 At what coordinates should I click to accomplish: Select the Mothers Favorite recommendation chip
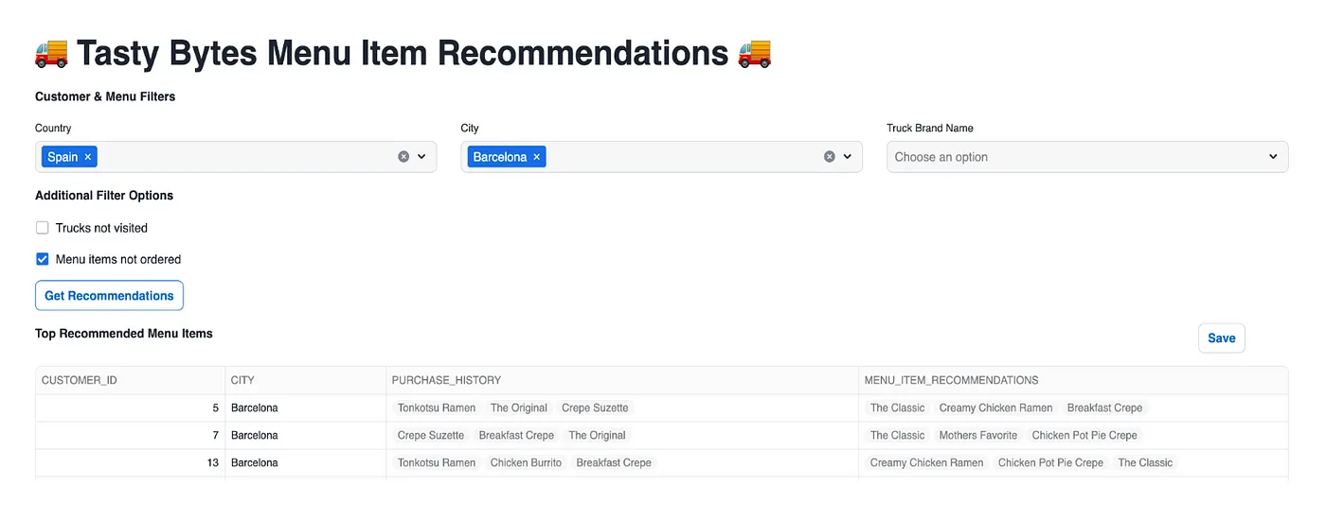[x=978, y=436]
